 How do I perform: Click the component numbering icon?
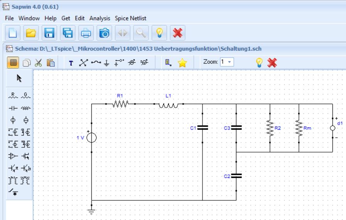click(x=168, y=63)
